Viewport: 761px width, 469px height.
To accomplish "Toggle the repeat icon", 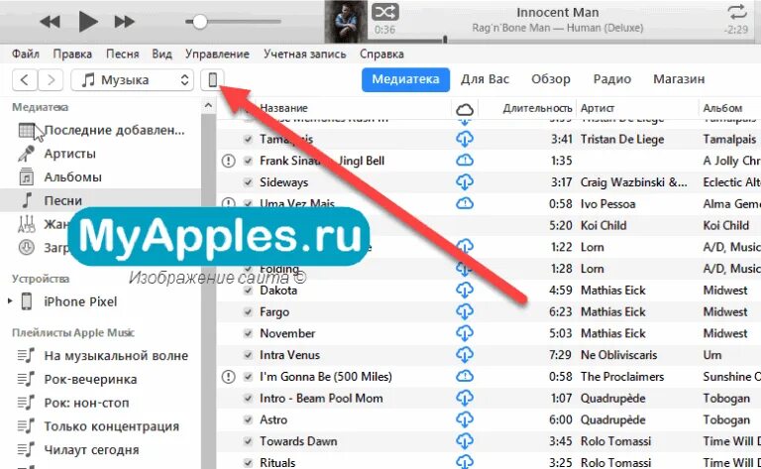I will point(737,12).
